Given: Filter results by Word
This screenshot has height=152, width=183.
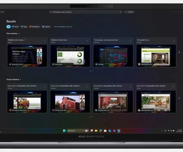Looking at the screenshot, I should (15, 27).
